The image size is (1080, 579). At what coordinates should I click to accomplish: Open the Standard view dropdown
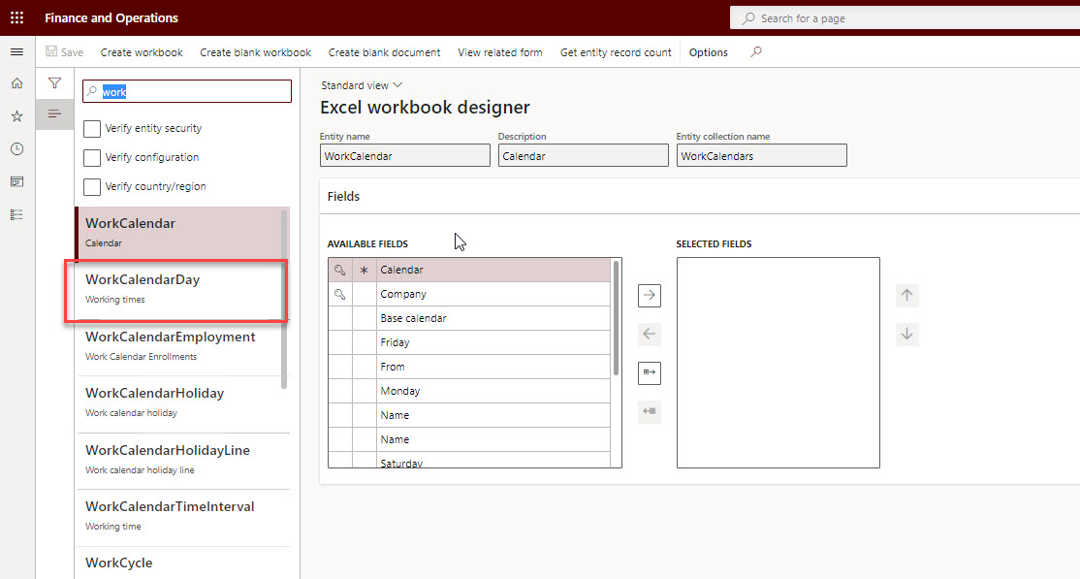coord(362,85)
